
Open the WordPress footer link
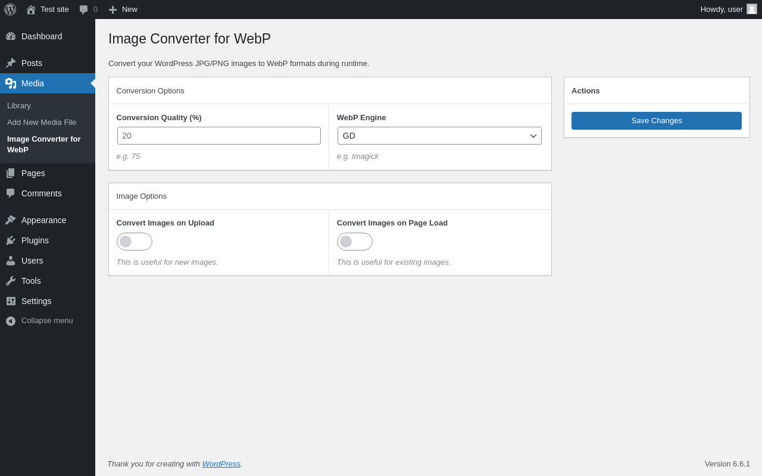[221, 464]
